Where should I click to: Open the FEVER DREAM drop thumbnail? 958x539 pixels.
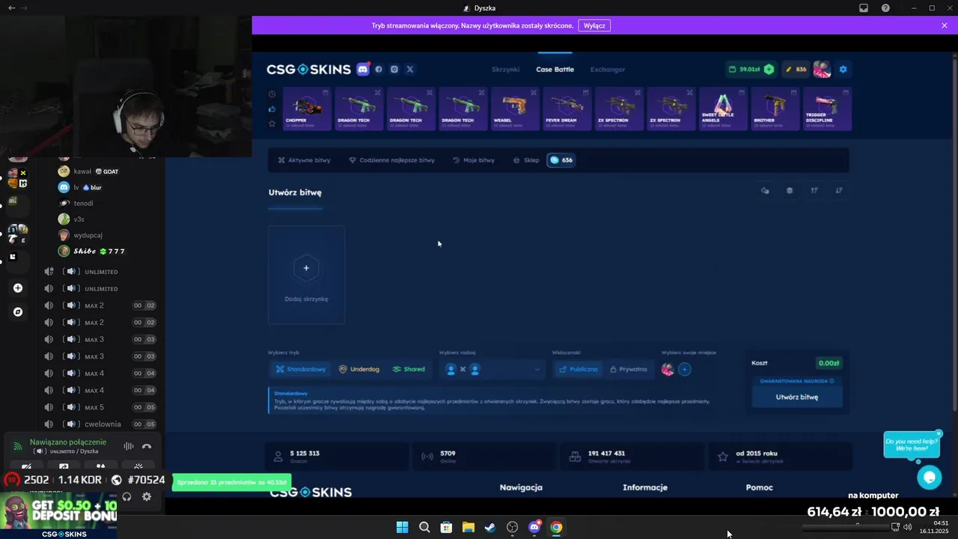(x=567, y=109)
